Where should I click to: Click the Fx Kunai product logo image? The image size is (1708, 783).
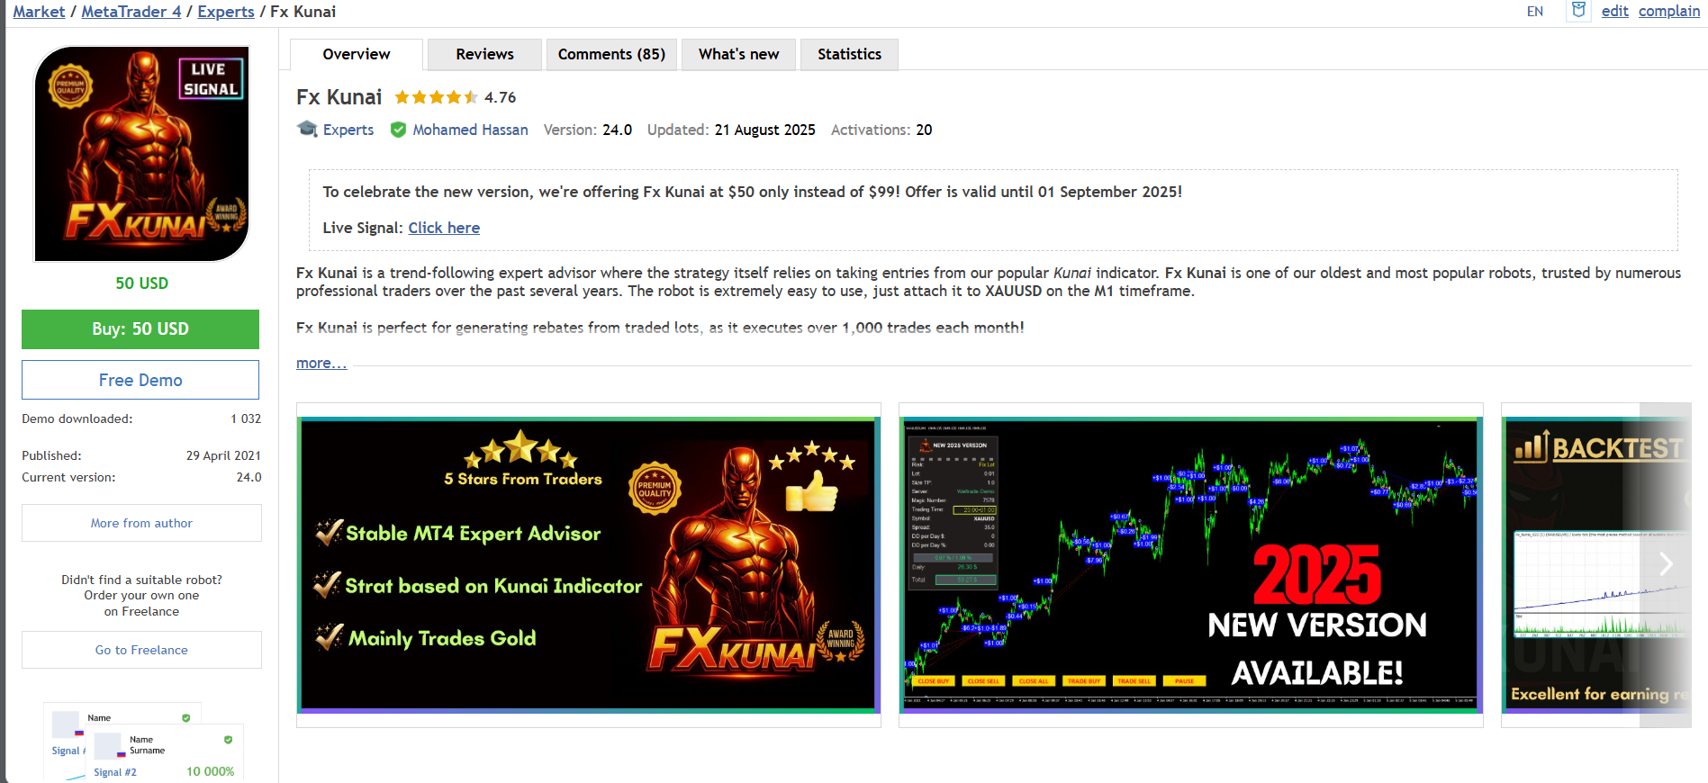coord(141,154)
